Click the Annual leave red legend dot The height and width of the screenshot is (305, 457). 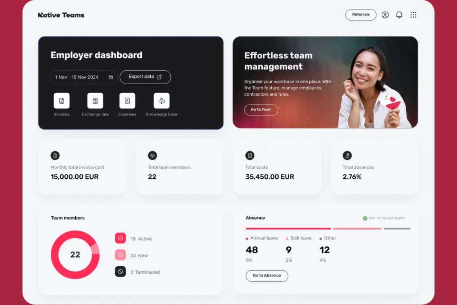click(x=247, y=238)
